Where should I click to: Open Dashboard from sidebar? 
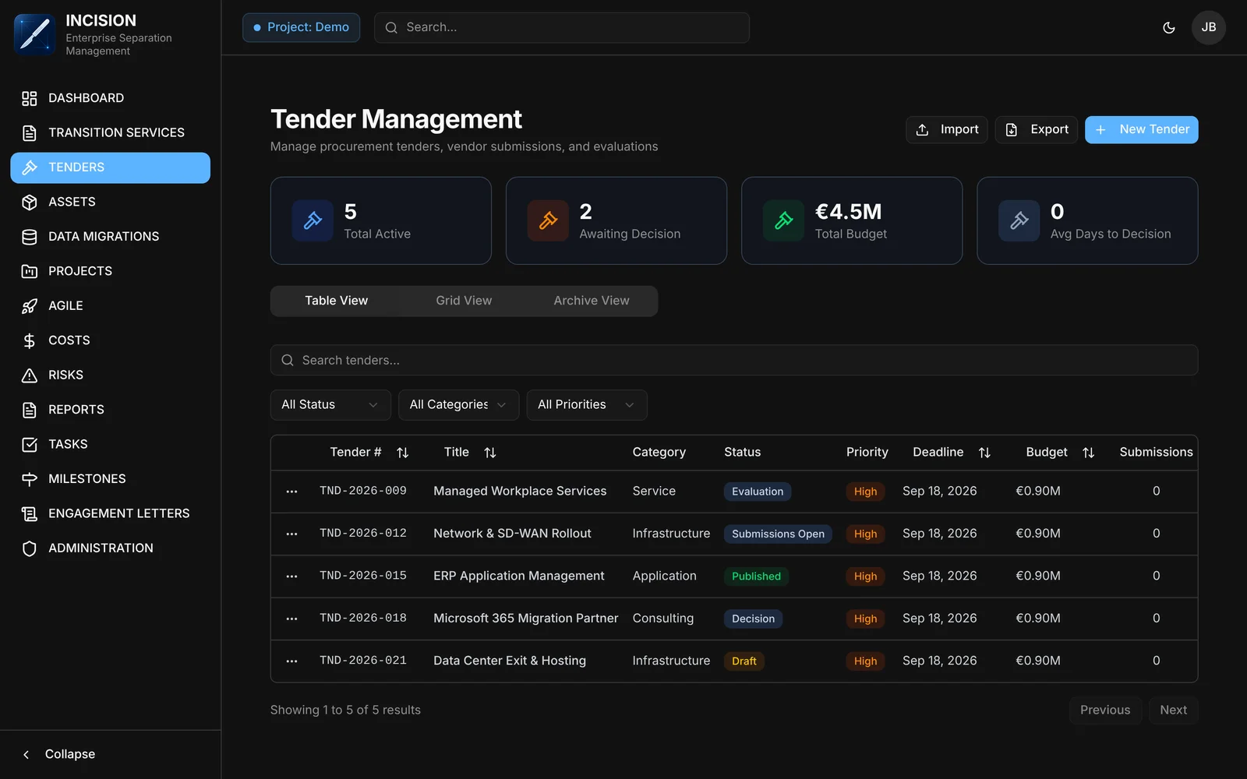[x=110, y=98]
